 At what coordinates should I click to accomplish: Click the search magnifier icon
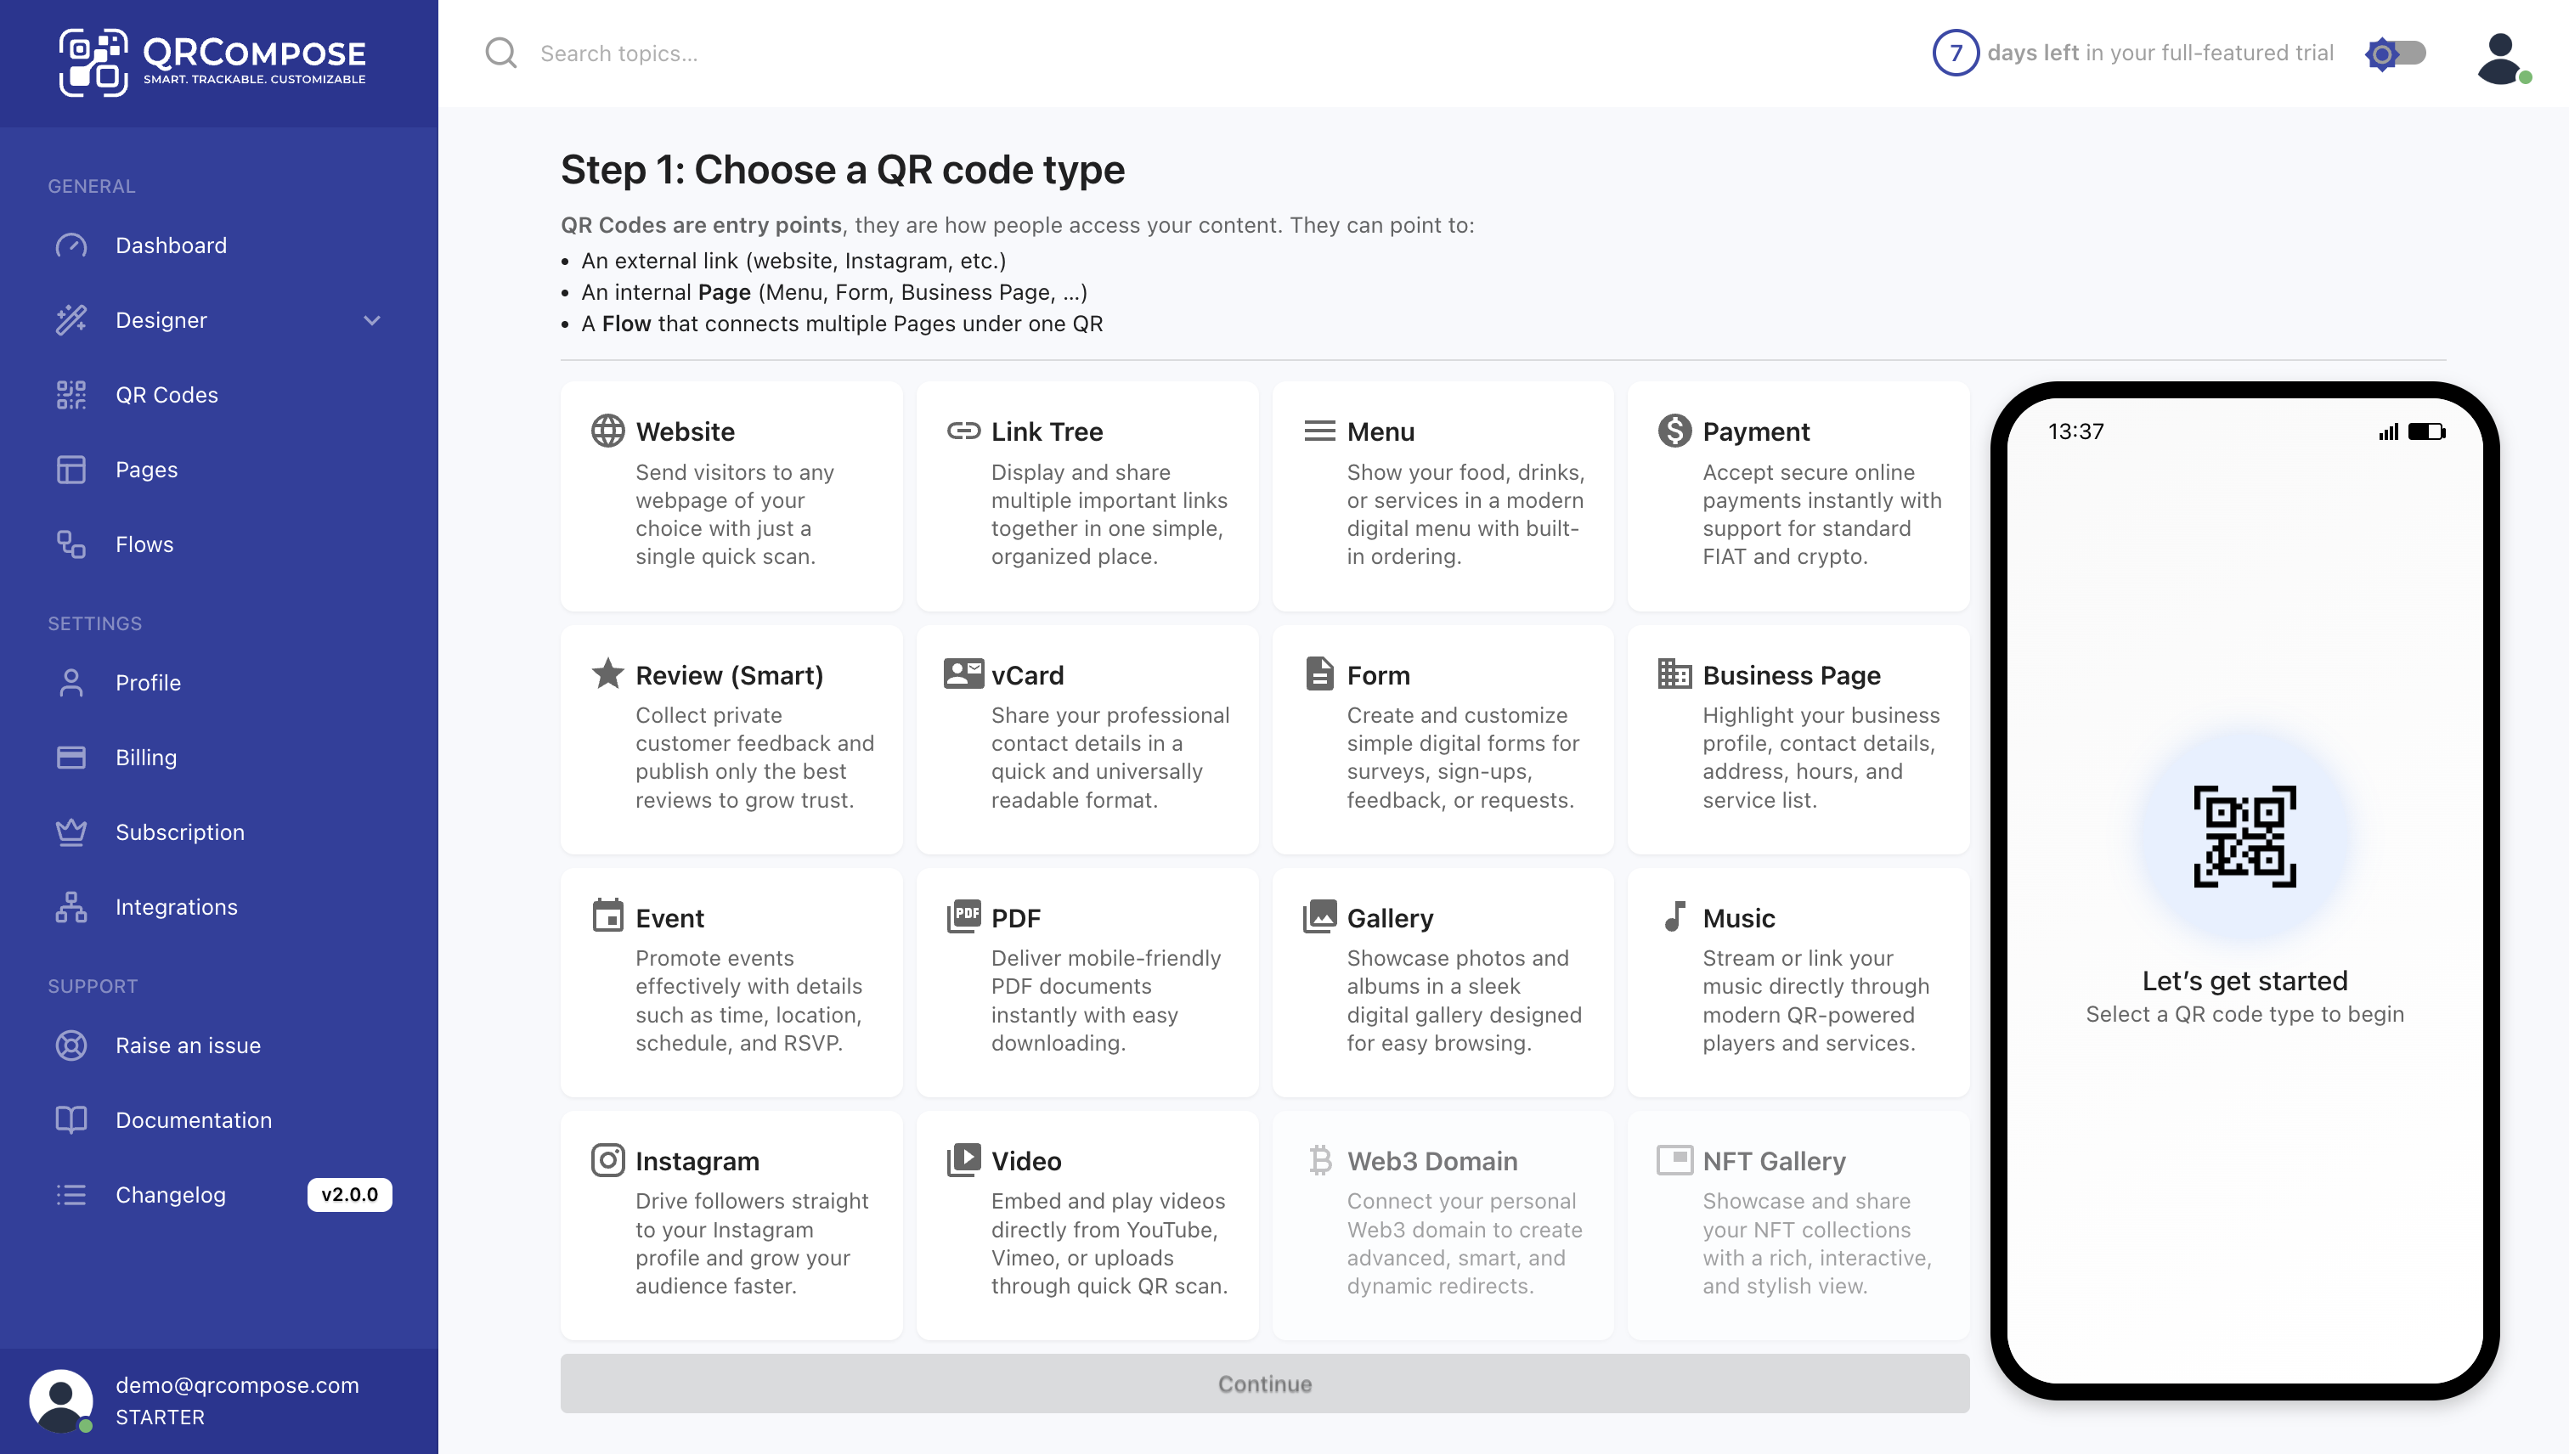click(501, 53)
